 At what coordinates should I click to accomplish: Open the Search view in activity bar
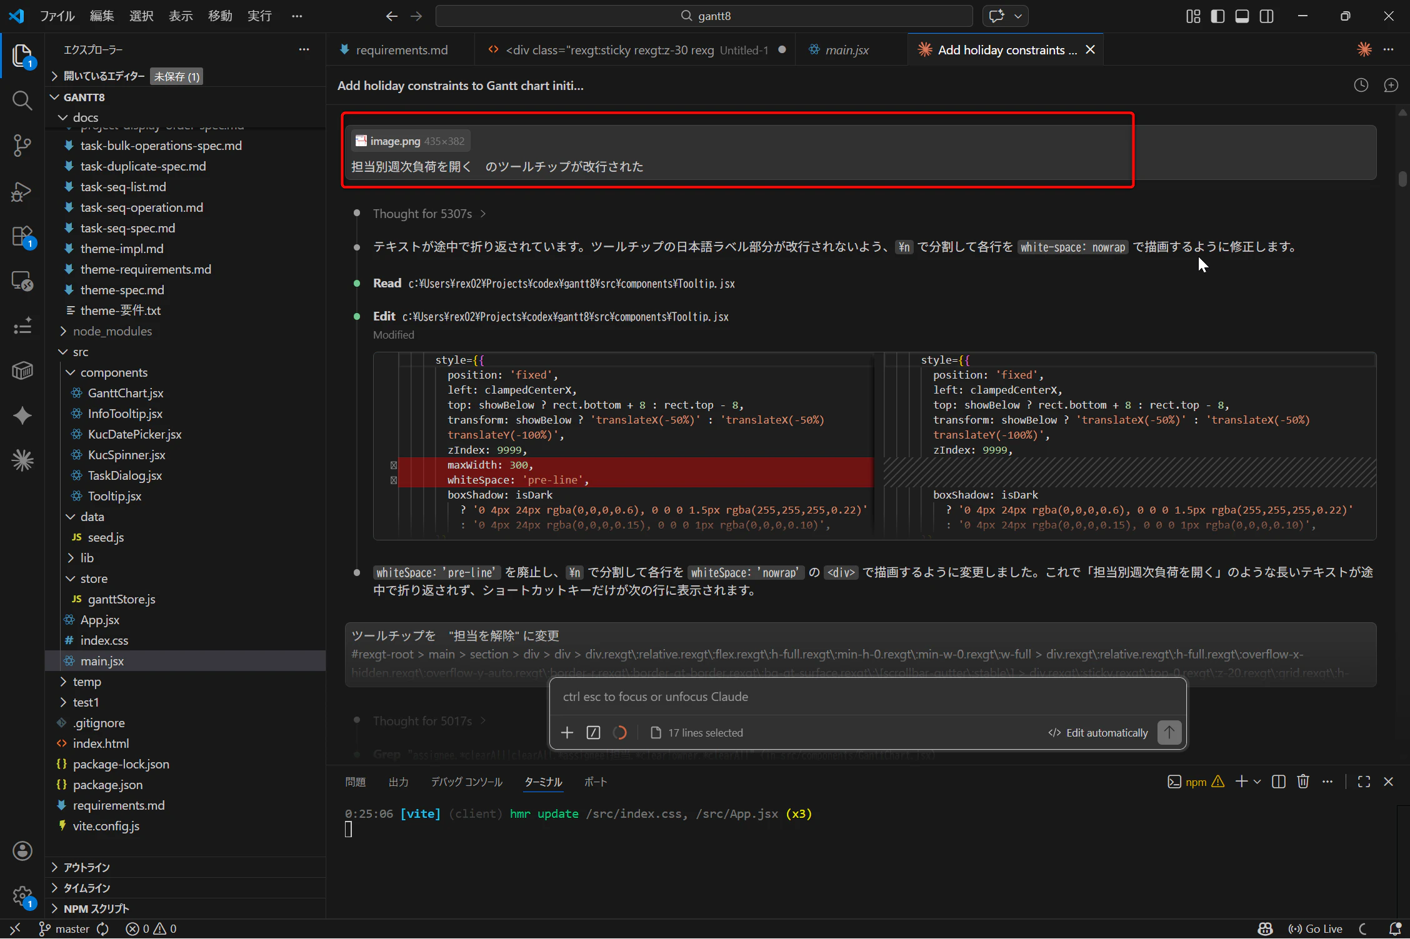click(22, 100)
